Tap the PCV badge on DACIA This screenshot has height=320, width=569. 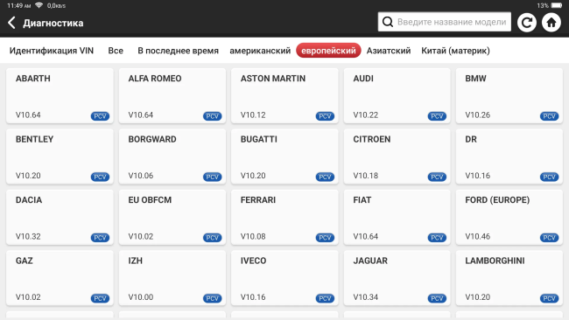100,237
